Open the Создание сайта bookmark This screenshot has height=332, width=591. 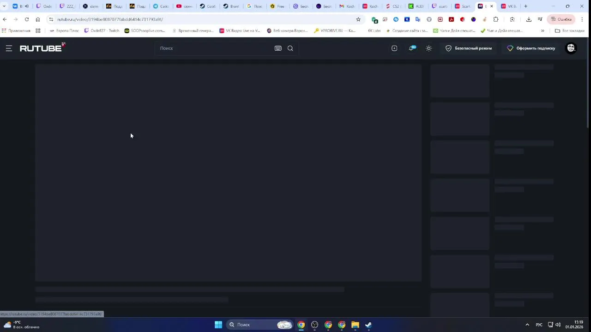pos(407,30)
